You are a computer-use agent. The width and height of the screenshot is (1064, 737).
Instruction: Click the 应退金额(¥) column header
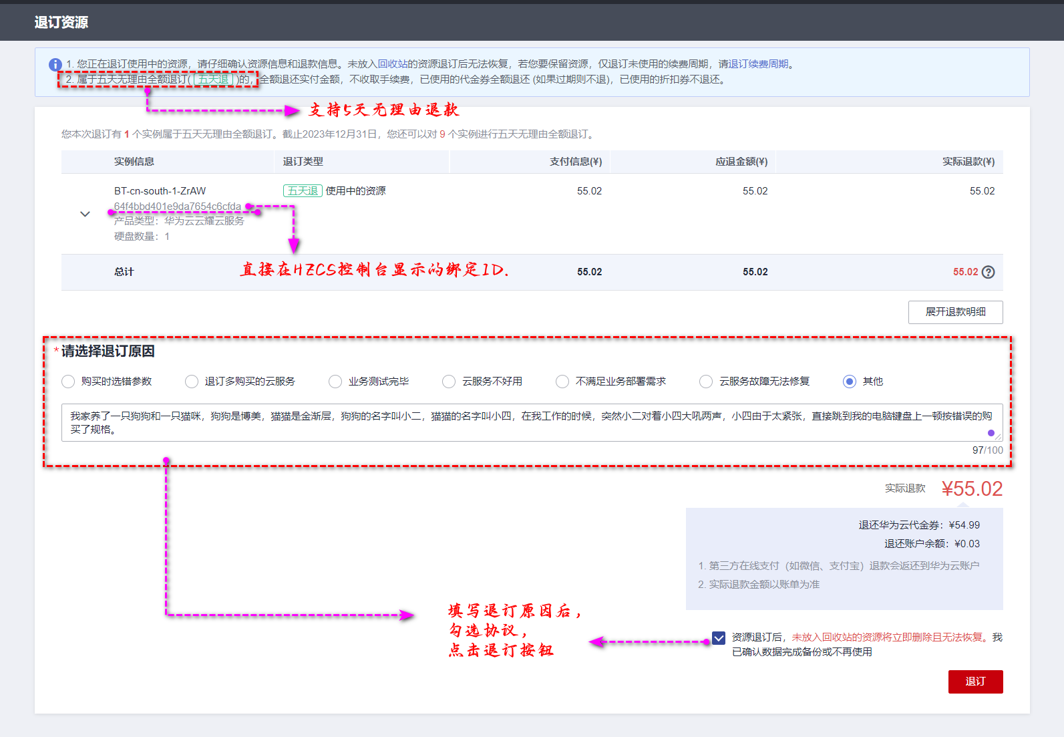(741, 162)
